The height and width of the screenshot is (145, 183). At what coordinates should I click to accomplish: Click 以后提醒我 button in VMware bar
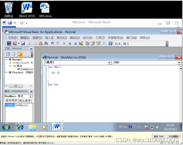[x=174, y=137]
